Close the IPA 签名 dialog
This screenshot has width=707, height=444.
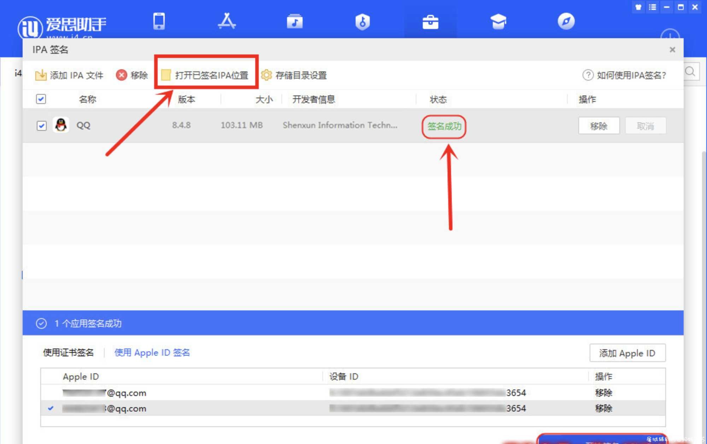(672, 50)
